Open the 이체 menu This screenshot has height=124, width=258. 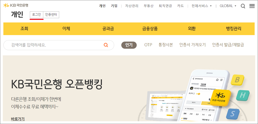pyautogui.click(x=66, y=29)
